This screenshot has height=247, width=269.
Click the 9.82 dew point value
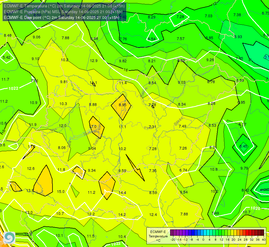(123, 61)
